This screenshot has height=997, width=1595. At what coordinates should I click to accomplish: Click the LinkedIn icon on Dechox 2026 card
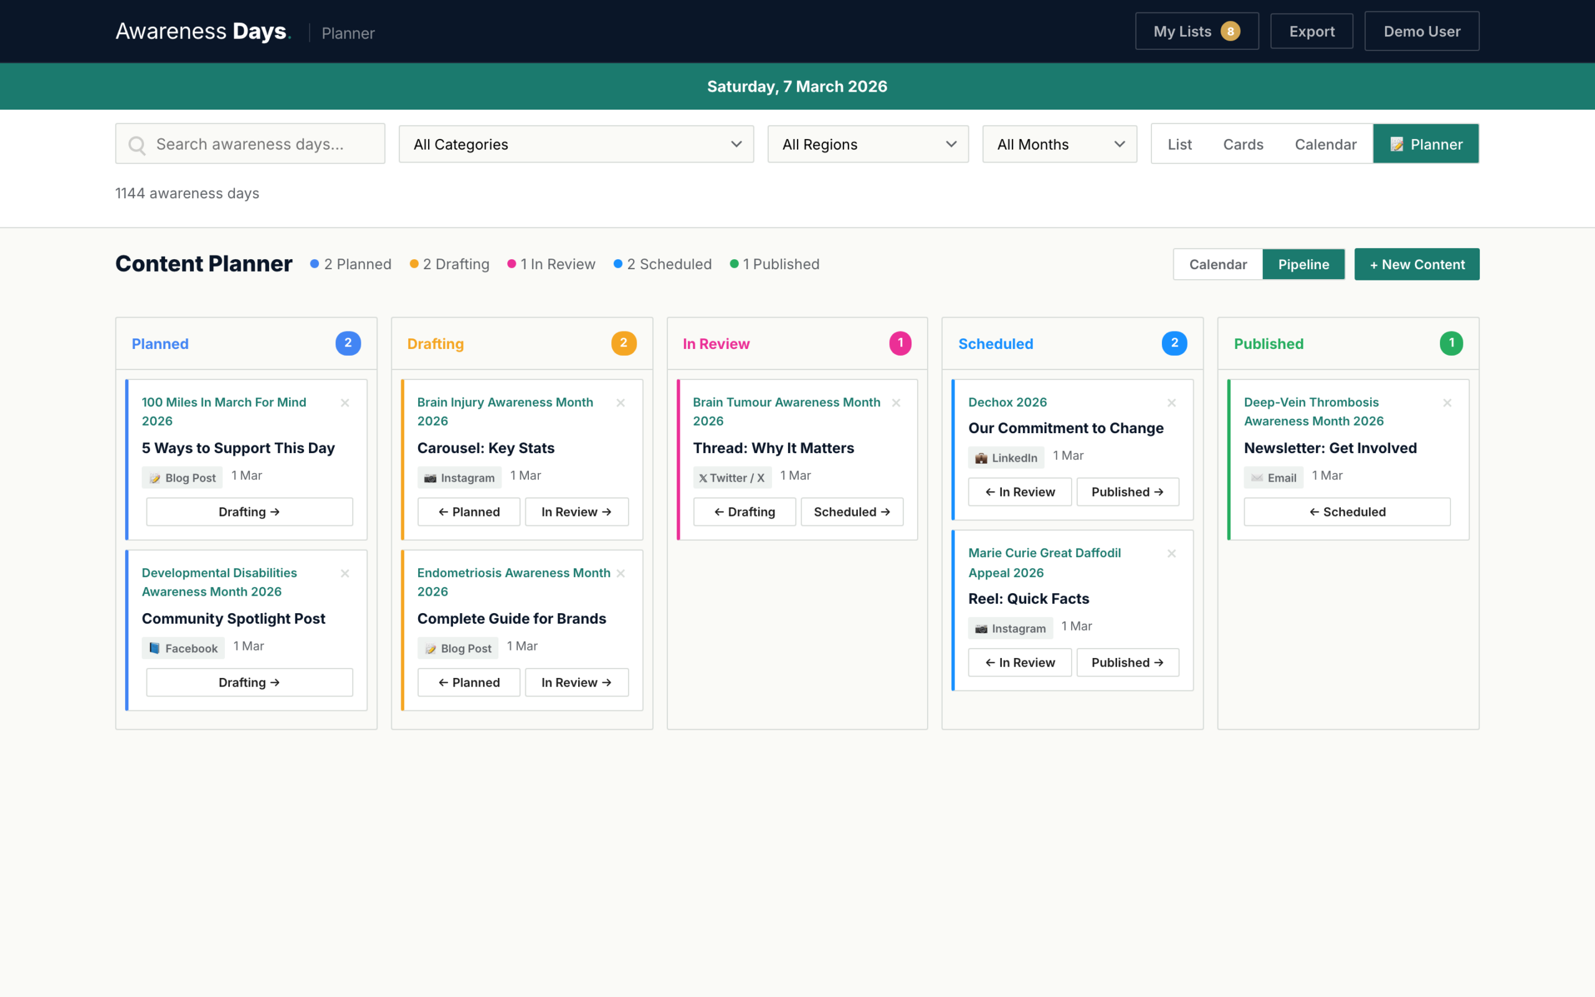[980, 457]
